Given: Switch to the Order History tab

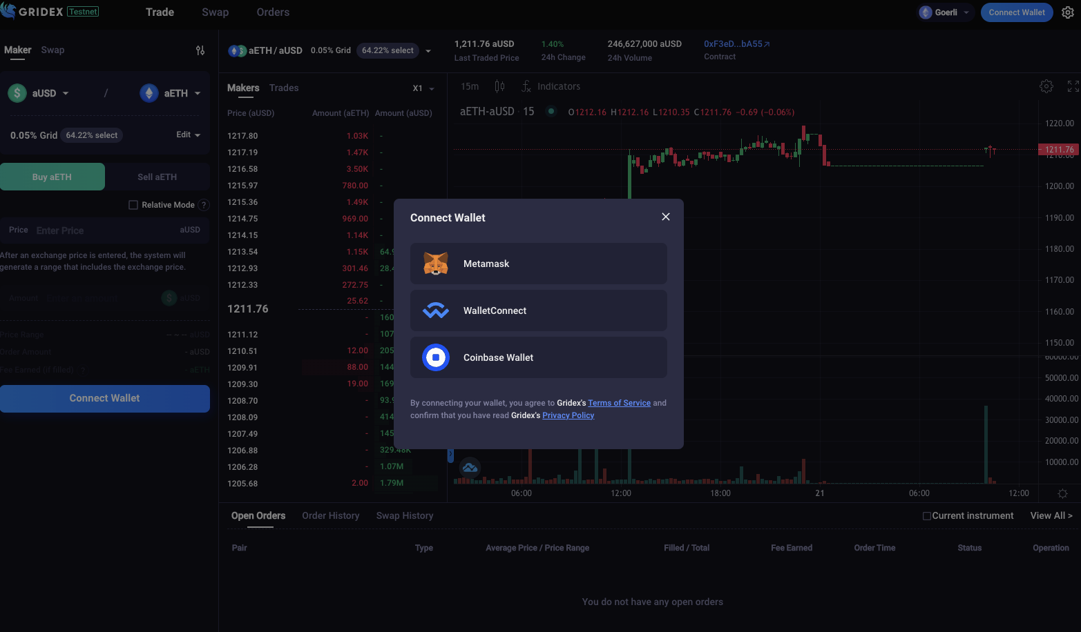Looking at the screenshot, I should click(x=330, y=516).
